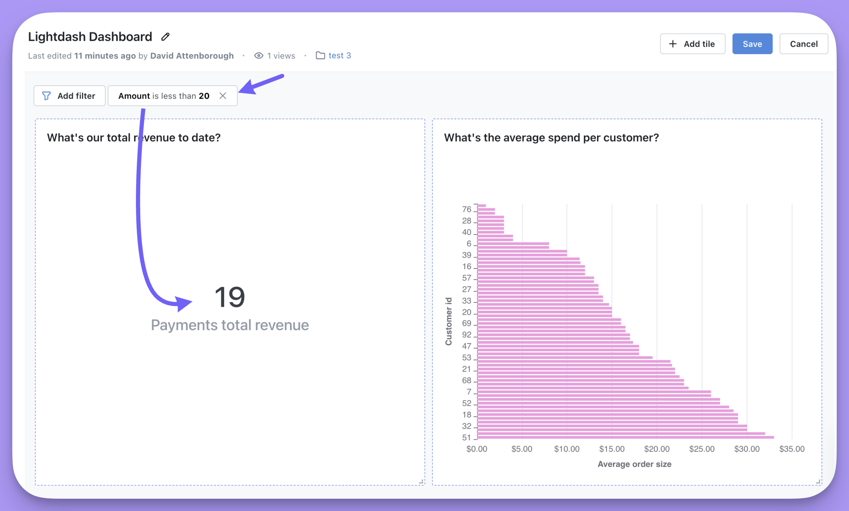Open the Amount is less than 20 filter
The height and width of the screenshot is (511, 849).
[x=163, y=96]
